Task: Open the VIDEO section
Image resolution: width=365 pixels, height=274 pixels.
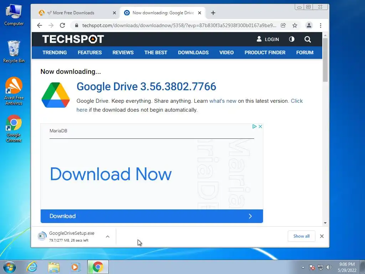Action: pyautogui.click(x=226, y=52)
